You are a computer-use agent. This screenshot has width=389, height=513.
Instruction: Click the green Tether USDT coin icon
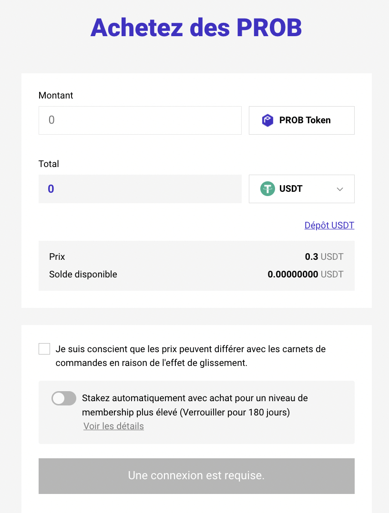tap(267, 189)
